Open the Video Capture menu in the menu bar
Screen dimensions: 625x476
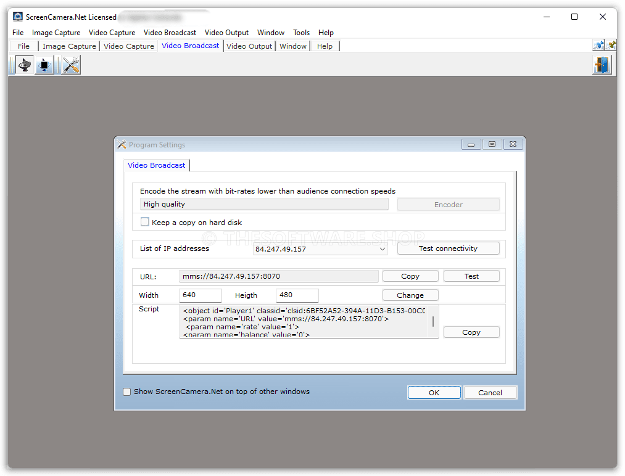pyautogui.click(x=112, y=33)
